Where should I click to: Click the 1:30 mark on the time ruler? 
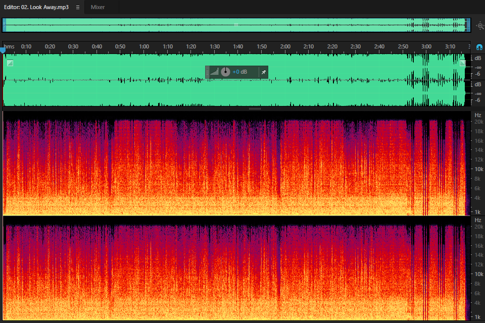[215, 46]
